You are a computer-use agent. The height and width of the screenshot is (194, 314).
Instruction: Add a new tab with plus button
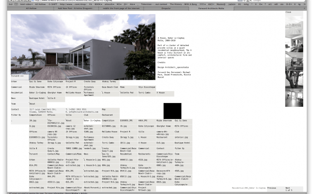304,8
